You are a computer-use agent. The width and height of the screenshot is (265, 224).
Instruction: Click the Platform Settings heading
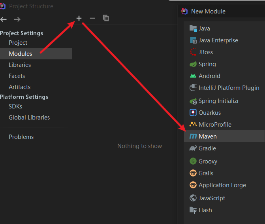coord(24,97)
